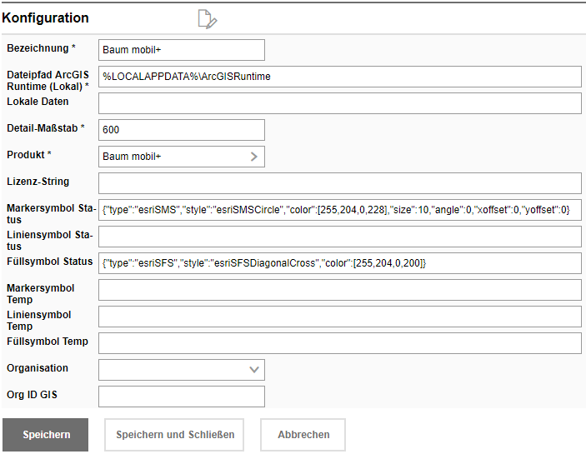The image size is (586, 454).
Task: Select the Füllsymbol Temp input field
Action: [x=339, y=343]
